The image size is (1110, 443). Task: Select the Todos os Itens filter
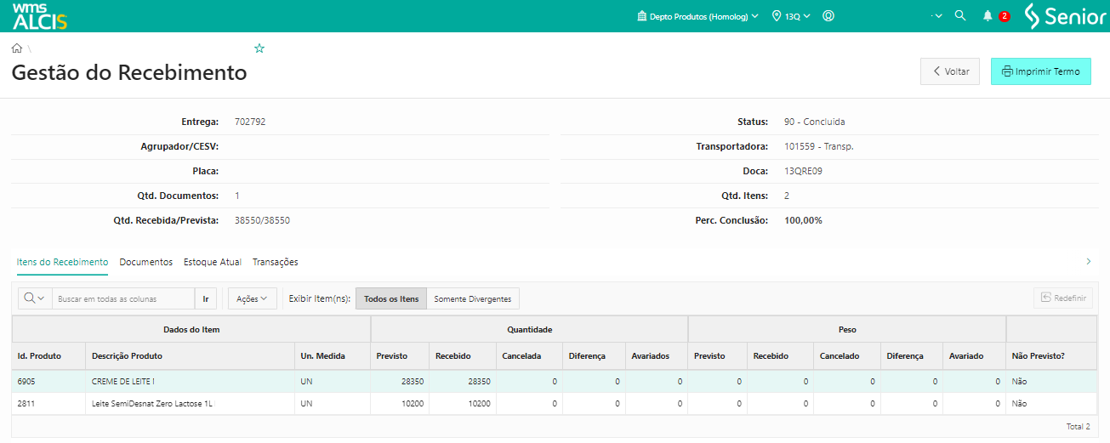click(391, 298)
